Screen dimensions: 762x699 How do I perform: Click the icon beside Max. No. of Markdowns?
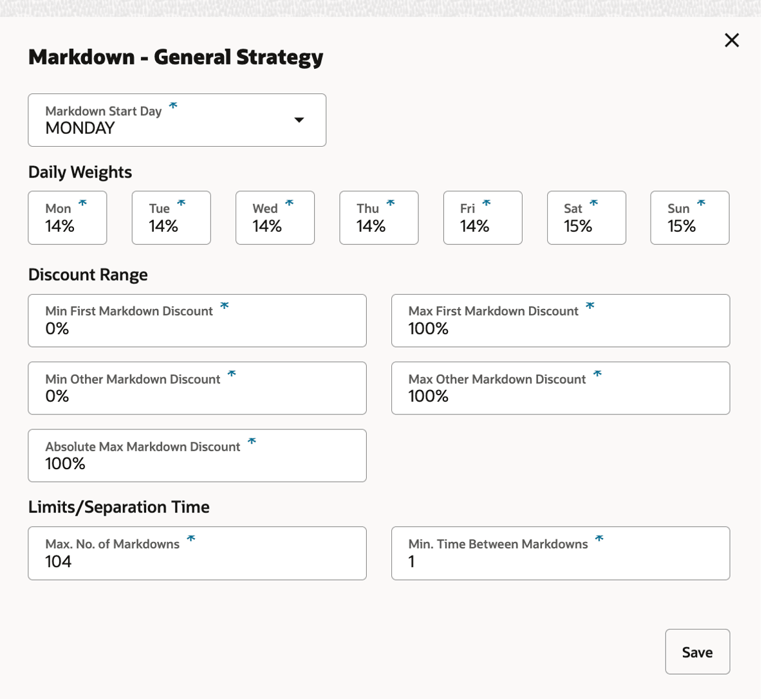[x=190, y=539]
